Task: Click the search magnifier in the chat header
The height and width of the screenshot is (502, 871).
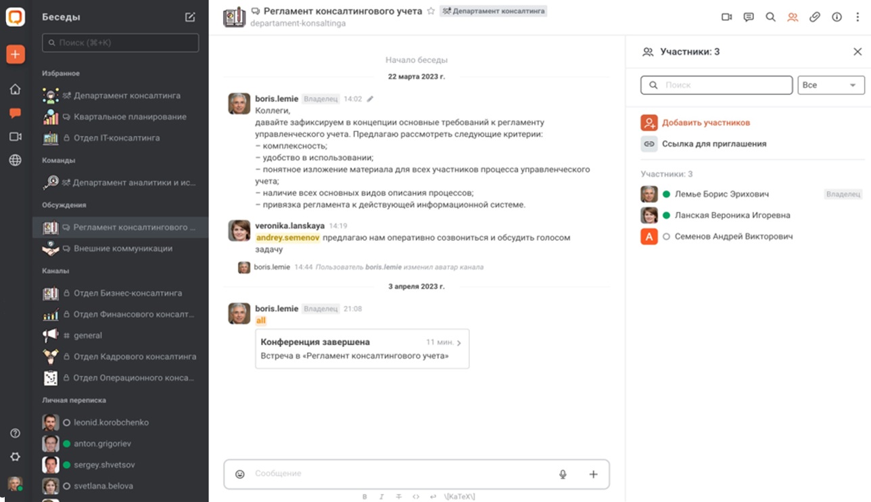Action: [x=770, y=18]
